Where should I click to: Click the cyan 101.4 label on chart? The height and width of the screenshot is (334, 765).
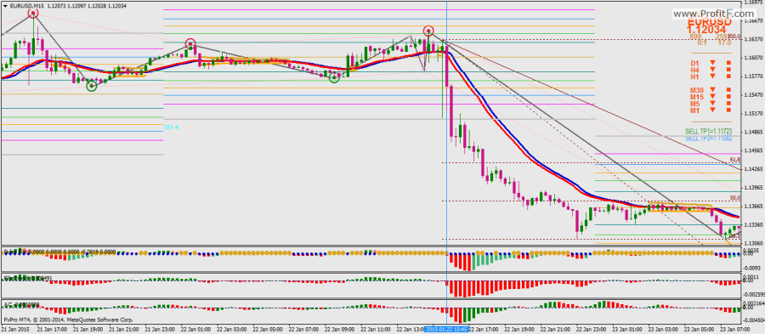(x=171, y=127)
